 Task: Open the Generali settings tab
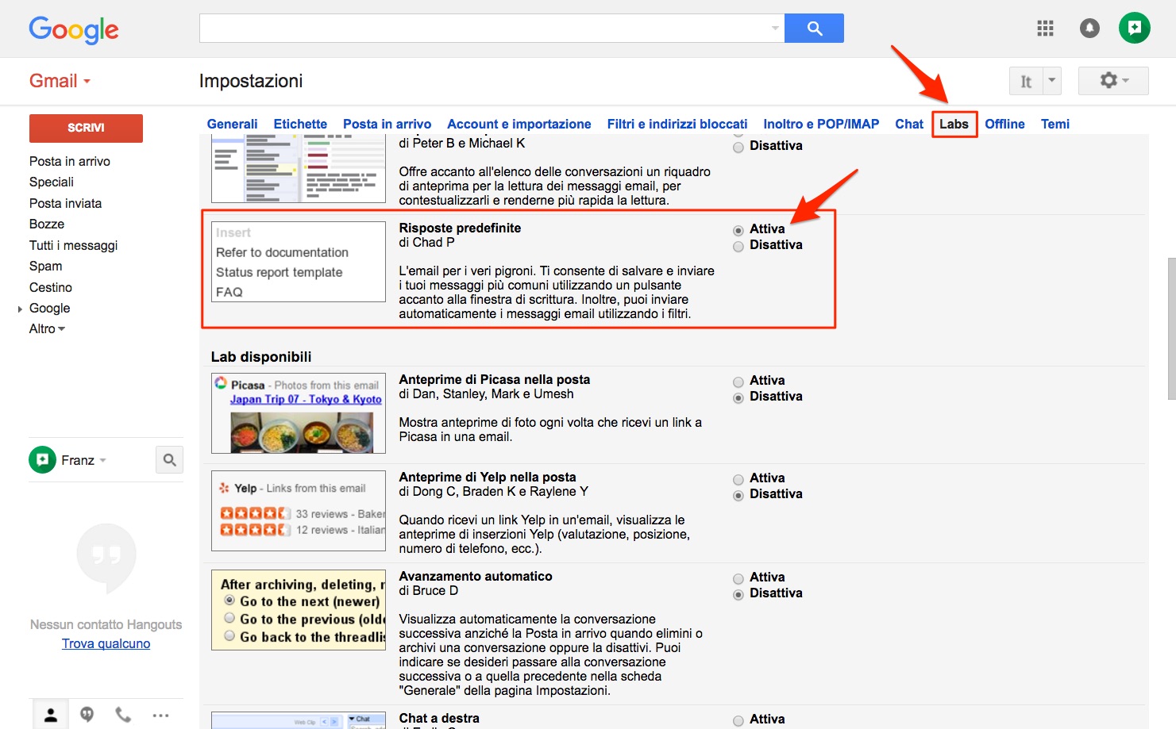[x=232, y=124]
